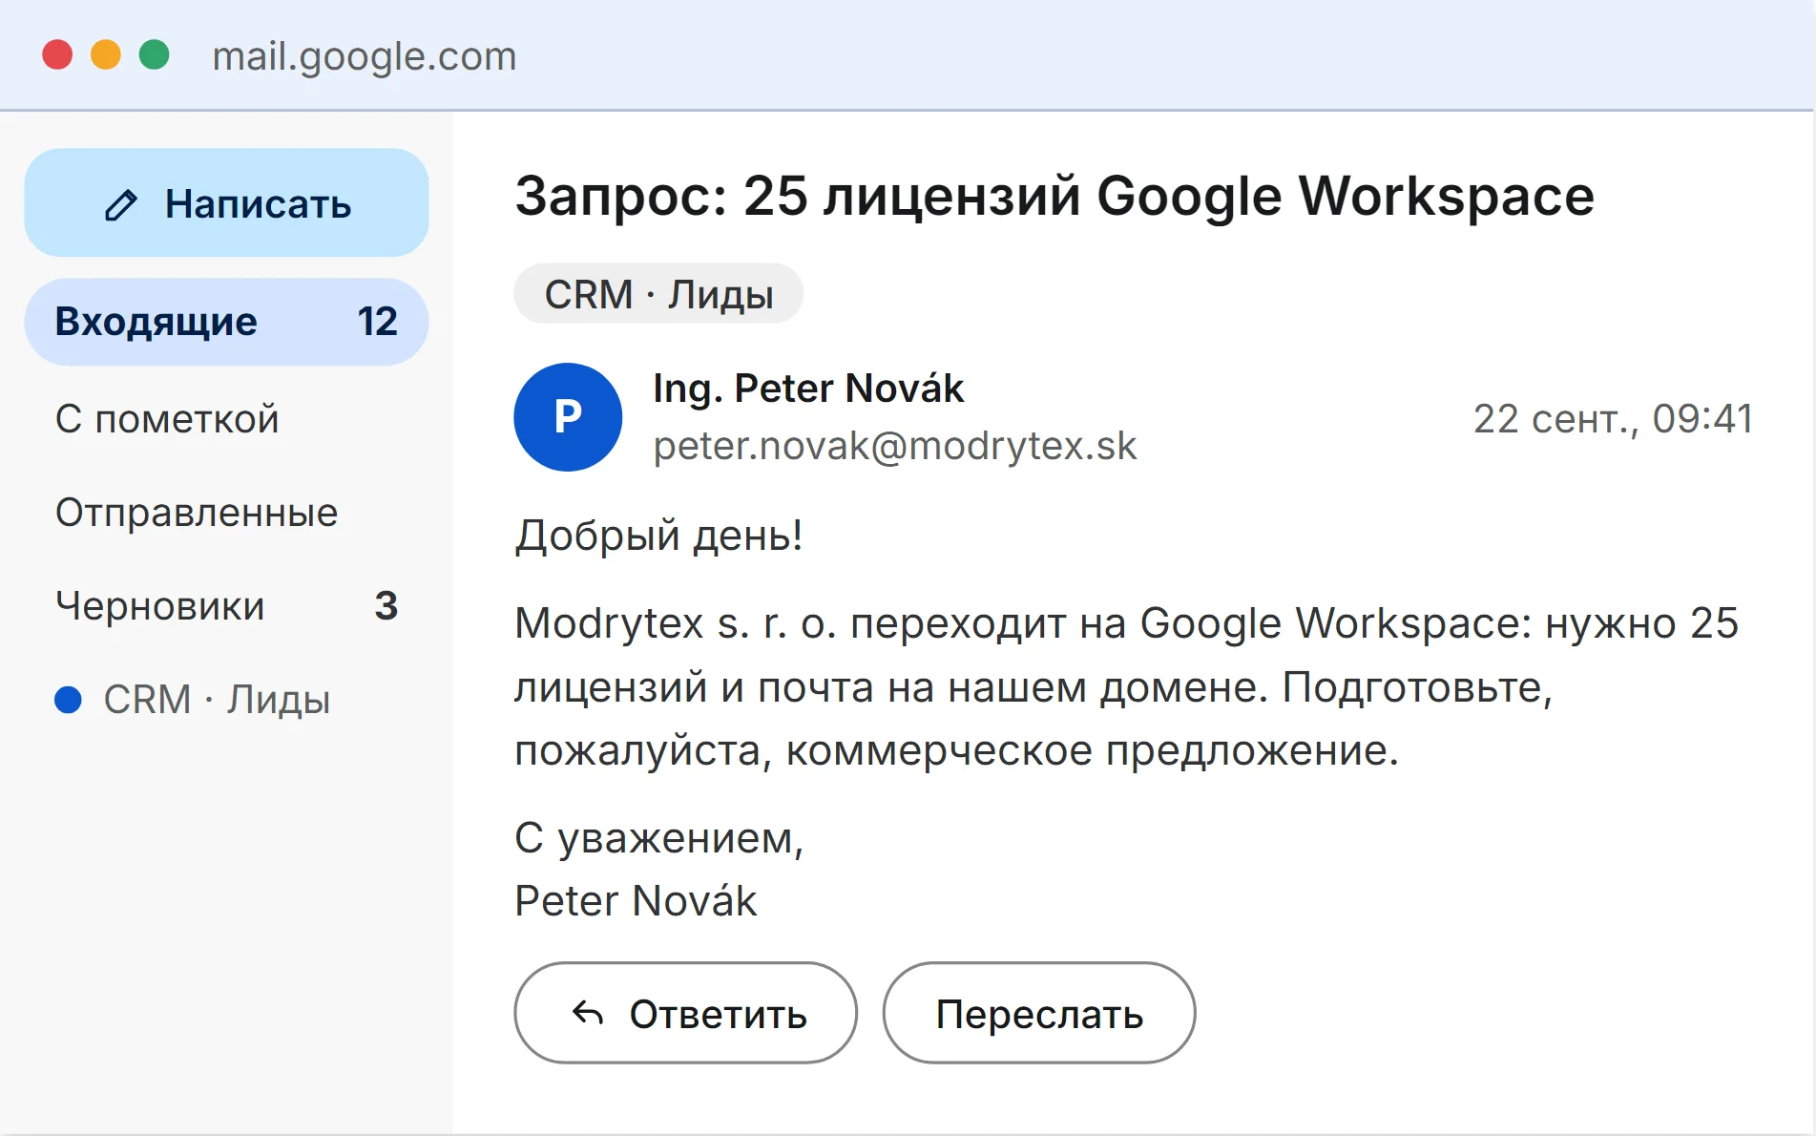Click the Написать compose button
1816x1136 pixels.
pyautogui.click(x=226, y=202)
